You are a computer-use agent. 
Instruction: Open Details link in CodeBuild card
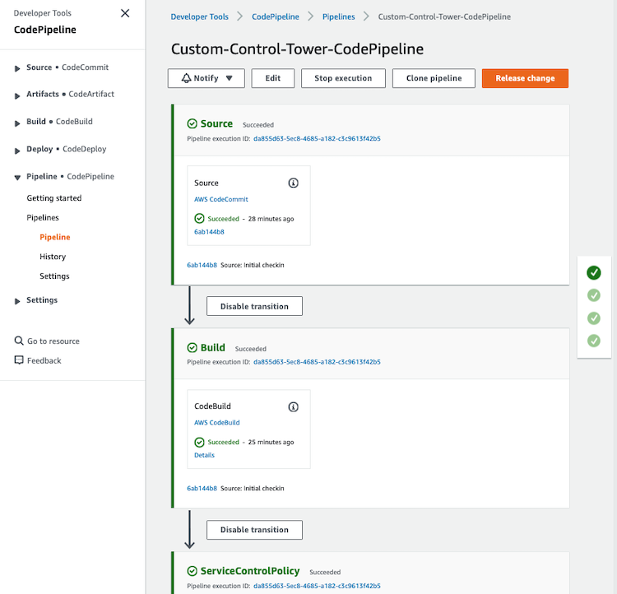[x=204, y=455]
